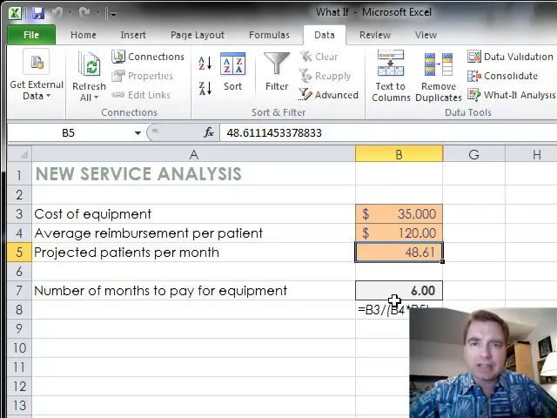Image resolution: width=557 pixels, height=418 pixels.
Task: Click the Text to Columns icon
Action: point(391,77)
